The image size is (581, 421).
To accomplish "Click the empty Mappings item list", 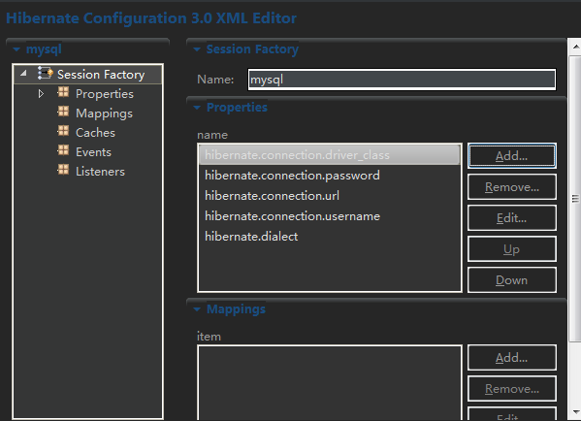I will pyautogui.click(x=330, y=383).
